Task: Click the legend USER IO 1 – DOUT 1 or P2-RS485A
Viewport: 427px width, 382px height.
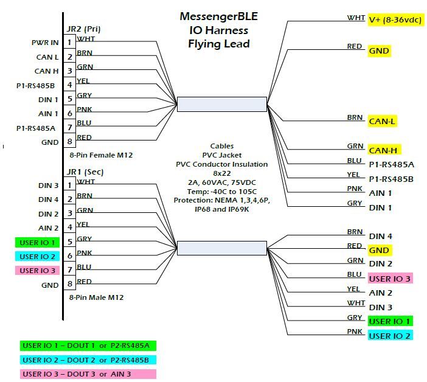Action: click(88, 346)
